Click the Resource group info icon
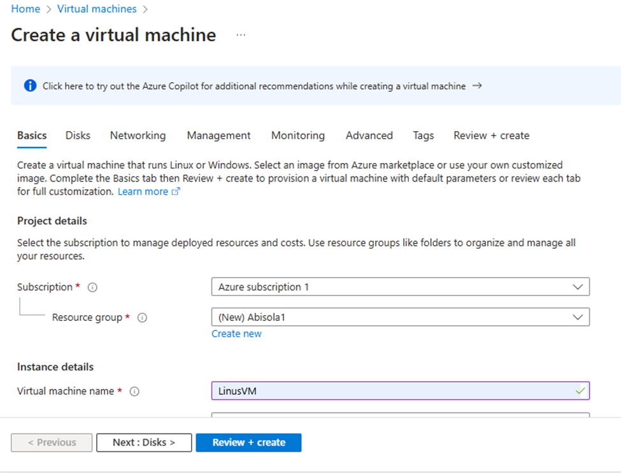This screenshot has height=473, width=621. click(x=142, y=318)
